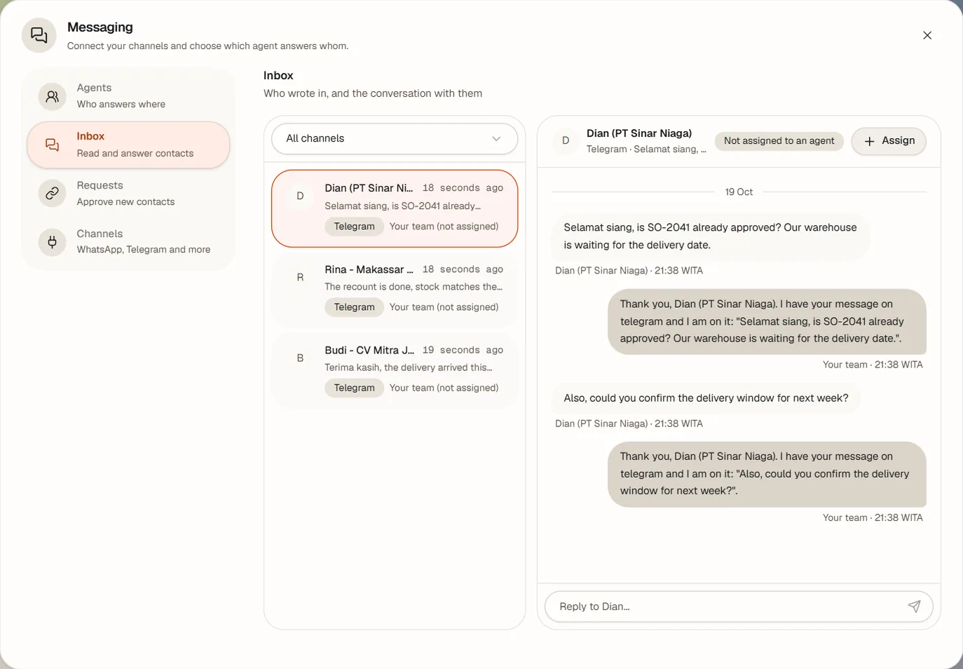Click the 'Dian (PT Sinar Niaga)' header name
Screen dimensions: 963x669
coord(639,133)
